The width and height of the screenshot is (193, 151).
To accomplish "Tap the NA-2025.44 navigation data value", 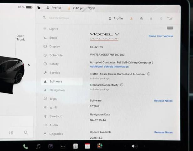I will [x=98, y=120].
